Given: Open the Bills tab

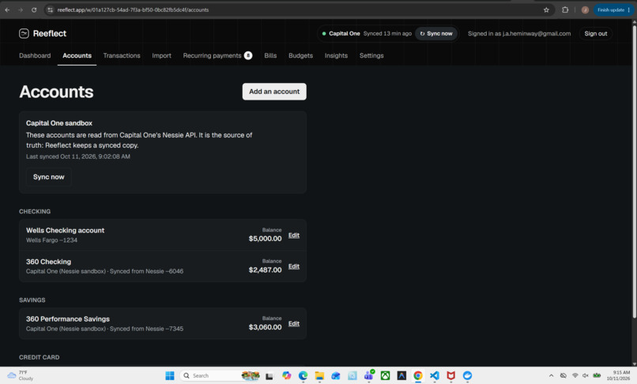Looking at the screenshot, I should pyautogui.click(x=270, y=55).
